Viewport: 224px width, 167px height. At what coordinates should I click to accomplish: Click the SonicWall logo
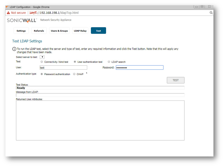point(22,20)
